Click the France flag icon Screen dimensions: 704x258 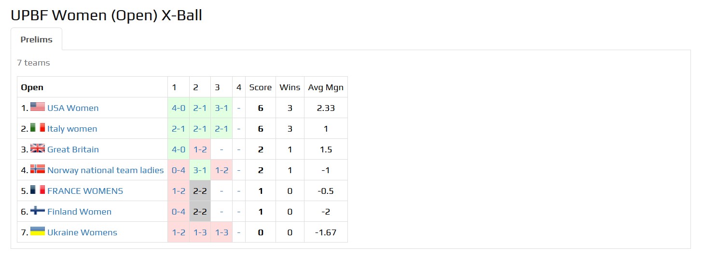click(38, 190)
